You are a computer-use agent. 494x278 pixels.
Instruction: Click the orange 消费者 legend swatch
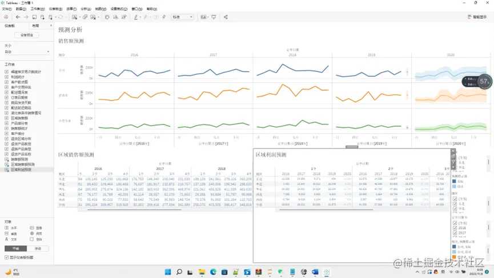pos(454,257)
